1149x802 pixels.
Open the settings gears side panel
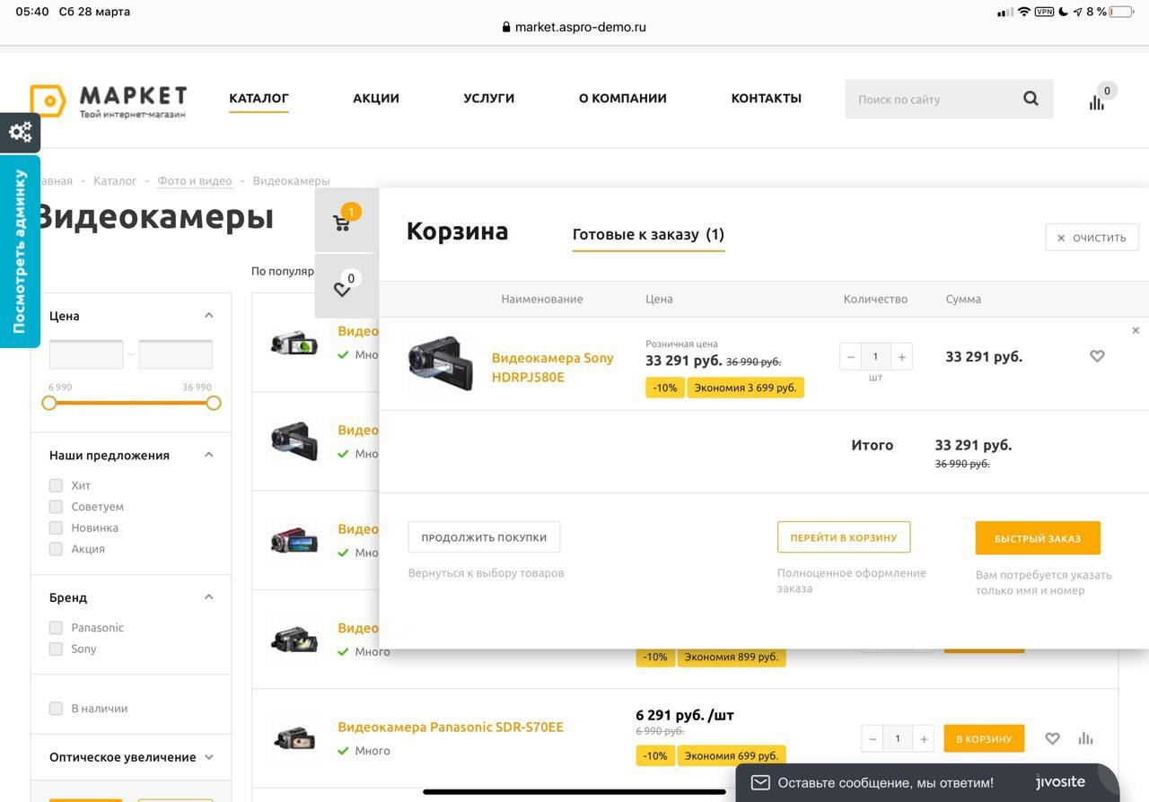click(x=20, y=133)
